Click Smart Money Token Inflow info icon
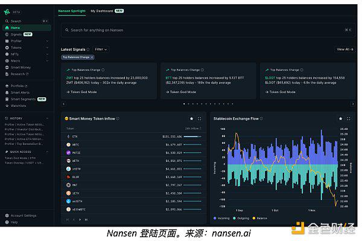The height and width of the screenshot is (241, 362). 118,119
